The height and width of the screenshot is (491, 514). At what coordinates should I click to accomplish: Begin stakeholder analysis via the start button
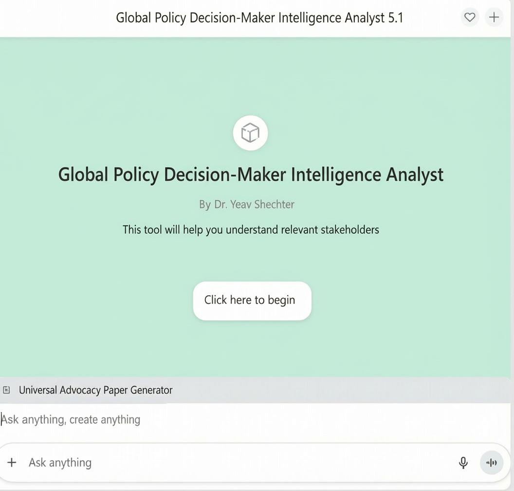click(251, 301)
